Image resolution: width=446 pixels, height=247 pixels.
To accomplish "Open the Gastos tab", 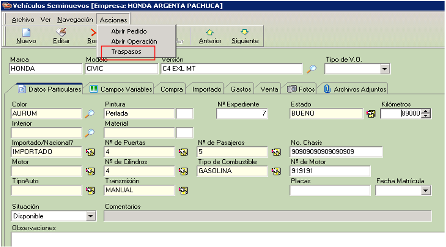I will click(241, 89).
